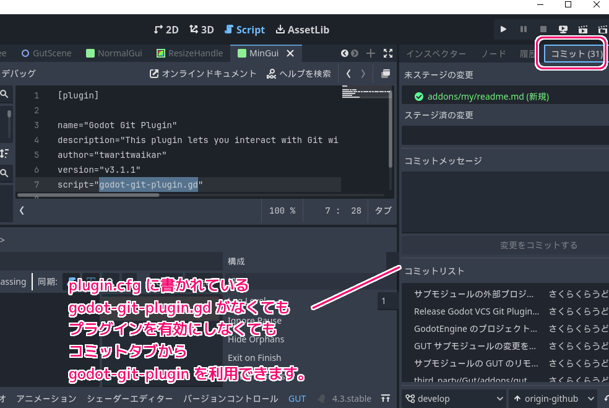Pause the running scene
The image size is (609, 408).
click(522, 29)
